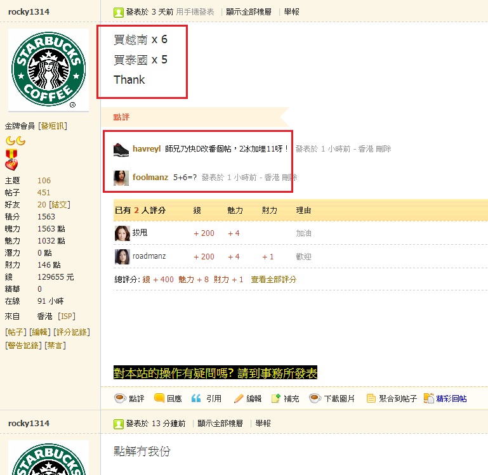Click the 精彩回帖 icon

430,398
